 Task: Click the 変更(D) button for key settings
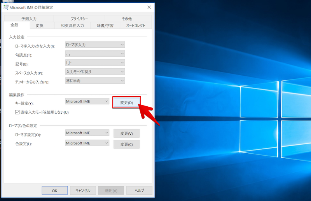click(x=126, y=103)
